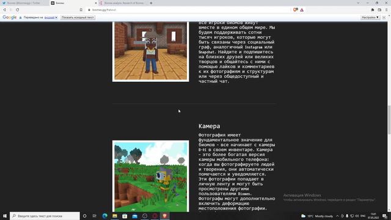Image resolution: width=391 pixels, height=220 pixels.
Task: Close the Google translate bar
Action: 384,18
